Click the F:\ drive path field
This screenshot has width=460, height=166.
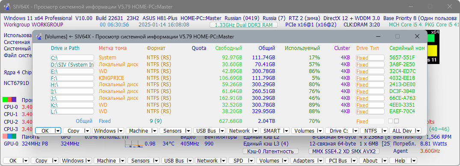click(72, 78)
